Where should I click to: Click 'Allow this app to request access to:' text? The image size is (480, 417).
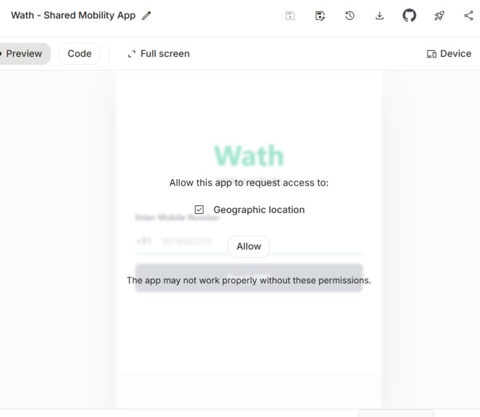pyautogui.click(x=249, y=183)
